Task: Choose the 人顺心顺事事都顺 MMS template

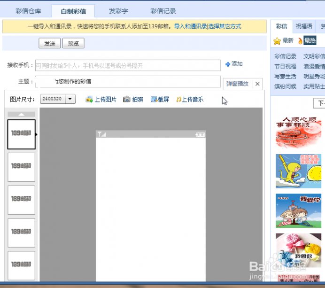Action: pos(299,132)
